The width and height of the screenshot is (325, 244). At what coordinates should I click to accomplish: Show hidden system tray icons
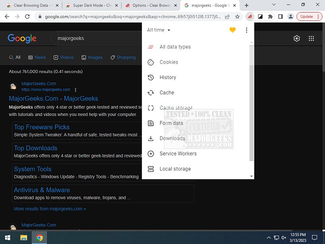tap(268, 237)
